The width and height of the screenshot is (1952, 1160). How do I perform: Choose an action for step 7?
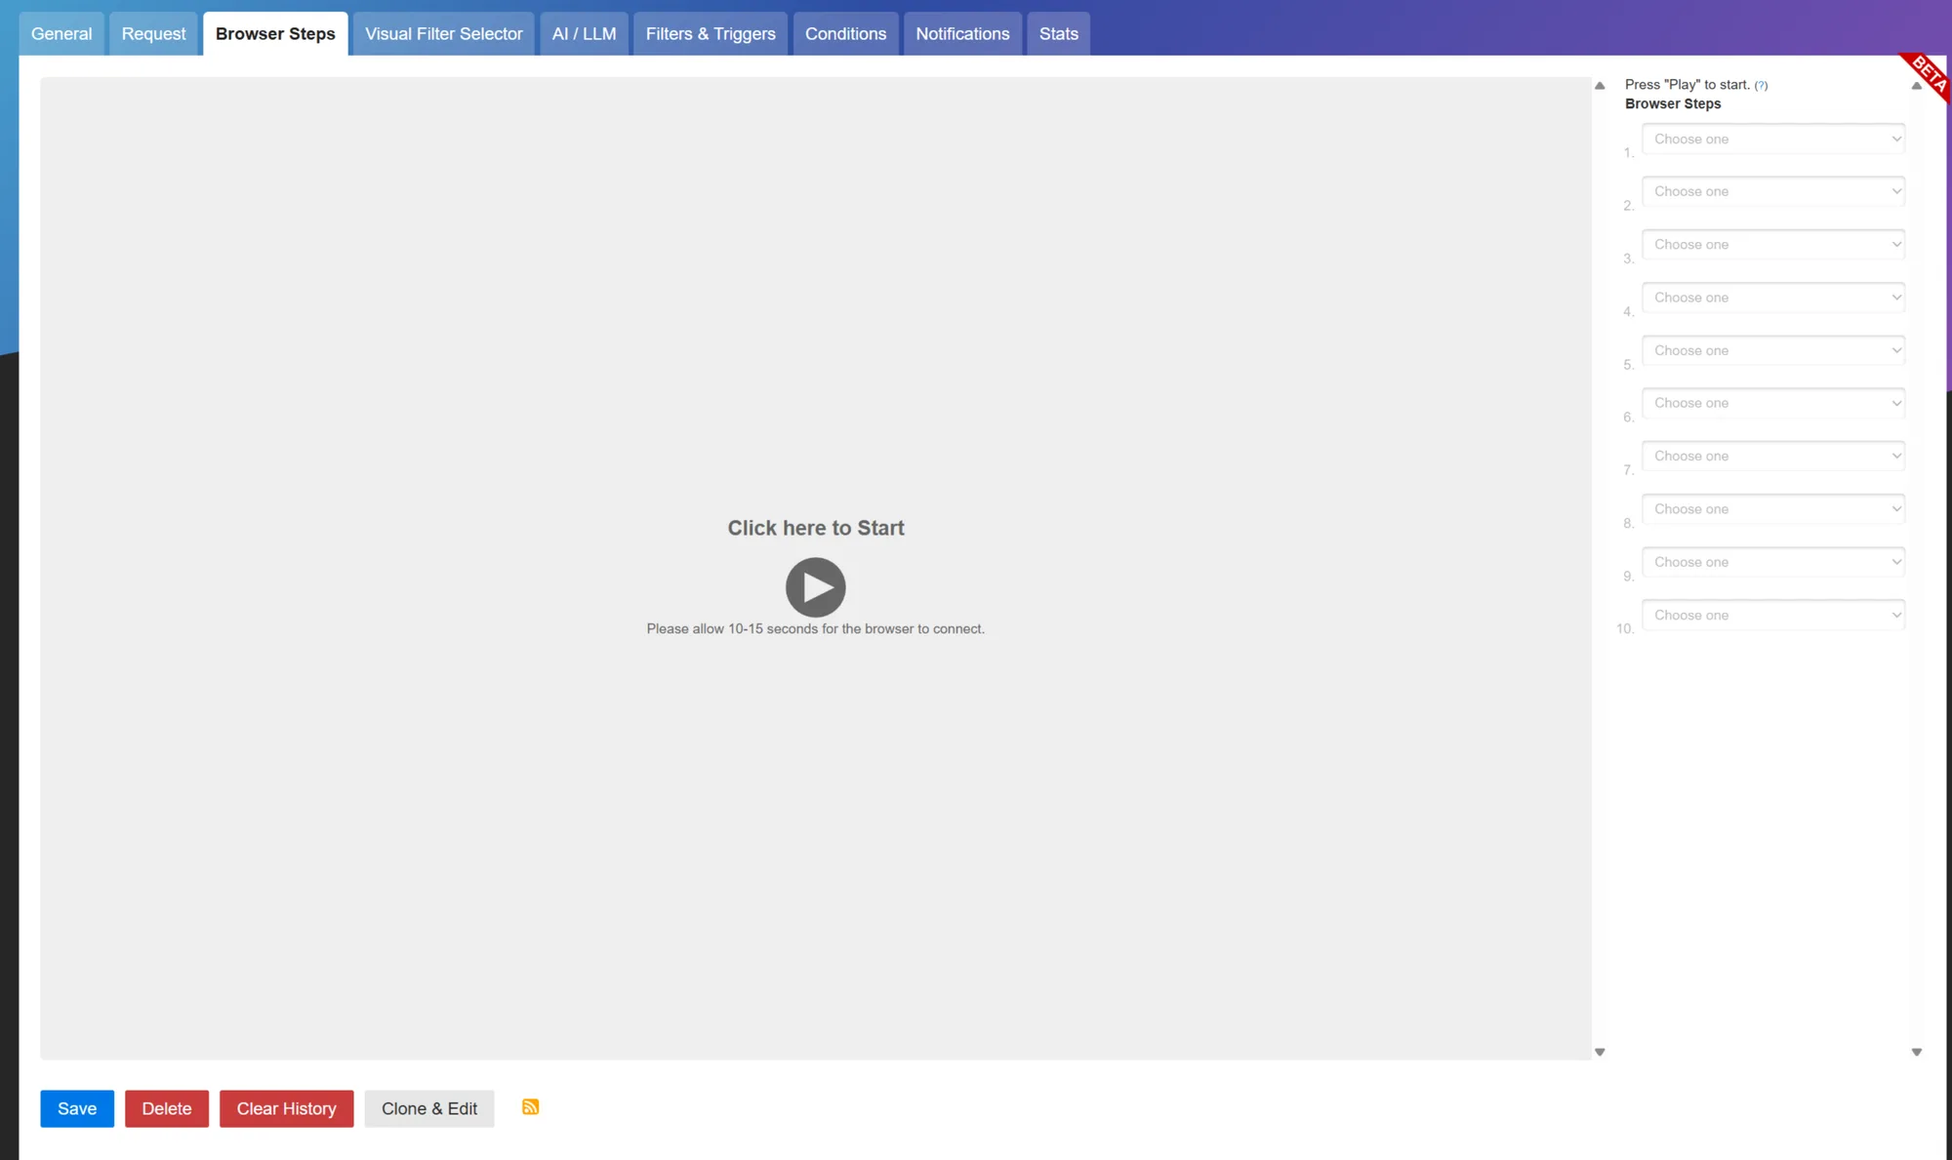[x=1773, y=456]
